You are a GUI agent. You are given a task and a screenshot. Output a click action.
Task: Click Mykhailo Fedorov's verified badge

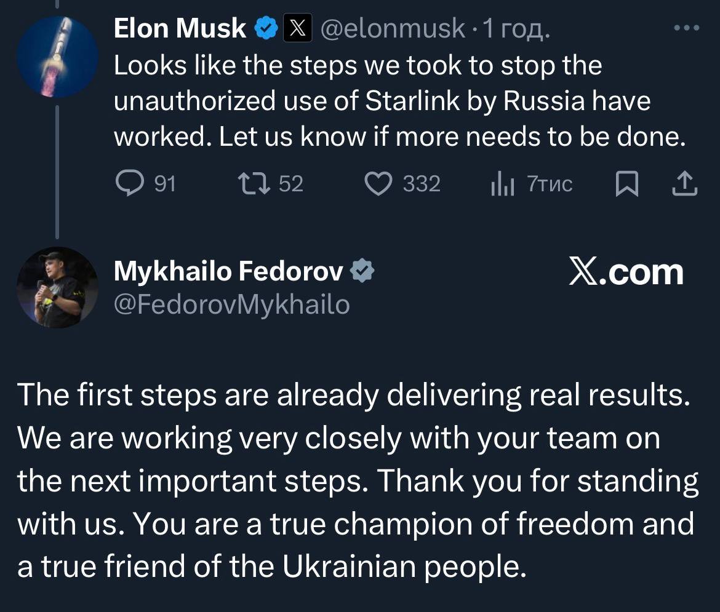click(x=361, y=272)
